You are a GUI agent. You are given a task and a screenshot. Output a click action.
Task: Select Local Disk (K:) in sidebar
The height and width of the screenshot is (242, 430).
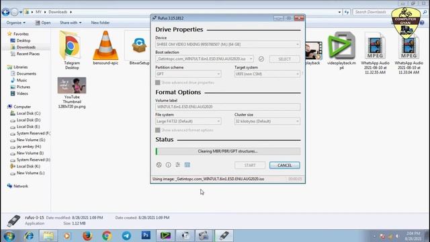tap(28, 166)
